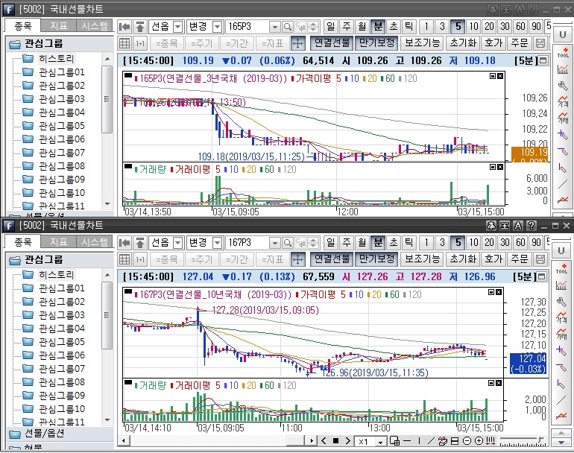
Task: Choose the 10 minute interval in 165P3 window
Action: (x=473, y=26)
